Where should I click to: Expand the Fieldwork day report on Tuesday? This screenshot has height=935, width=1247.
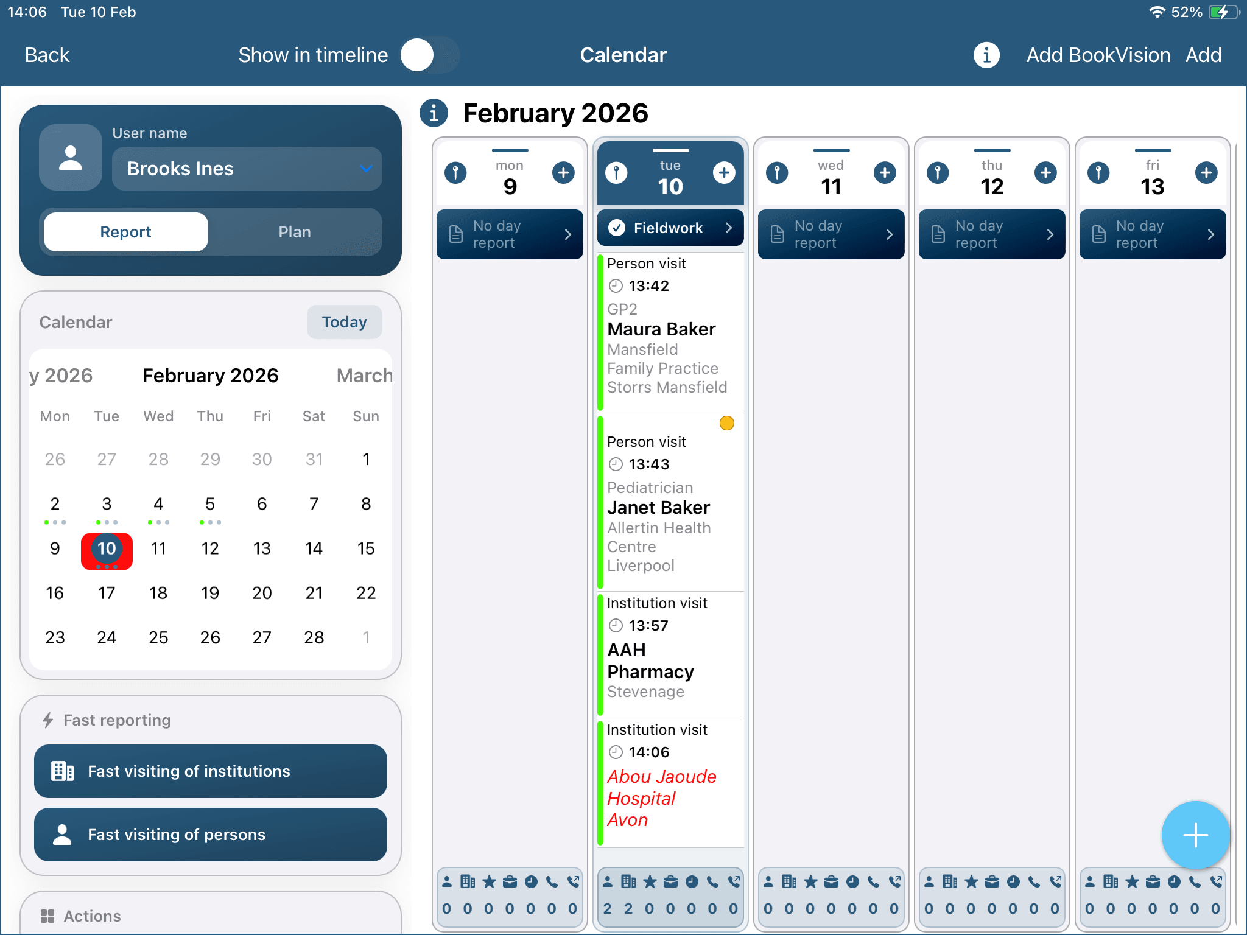[670, 228]
